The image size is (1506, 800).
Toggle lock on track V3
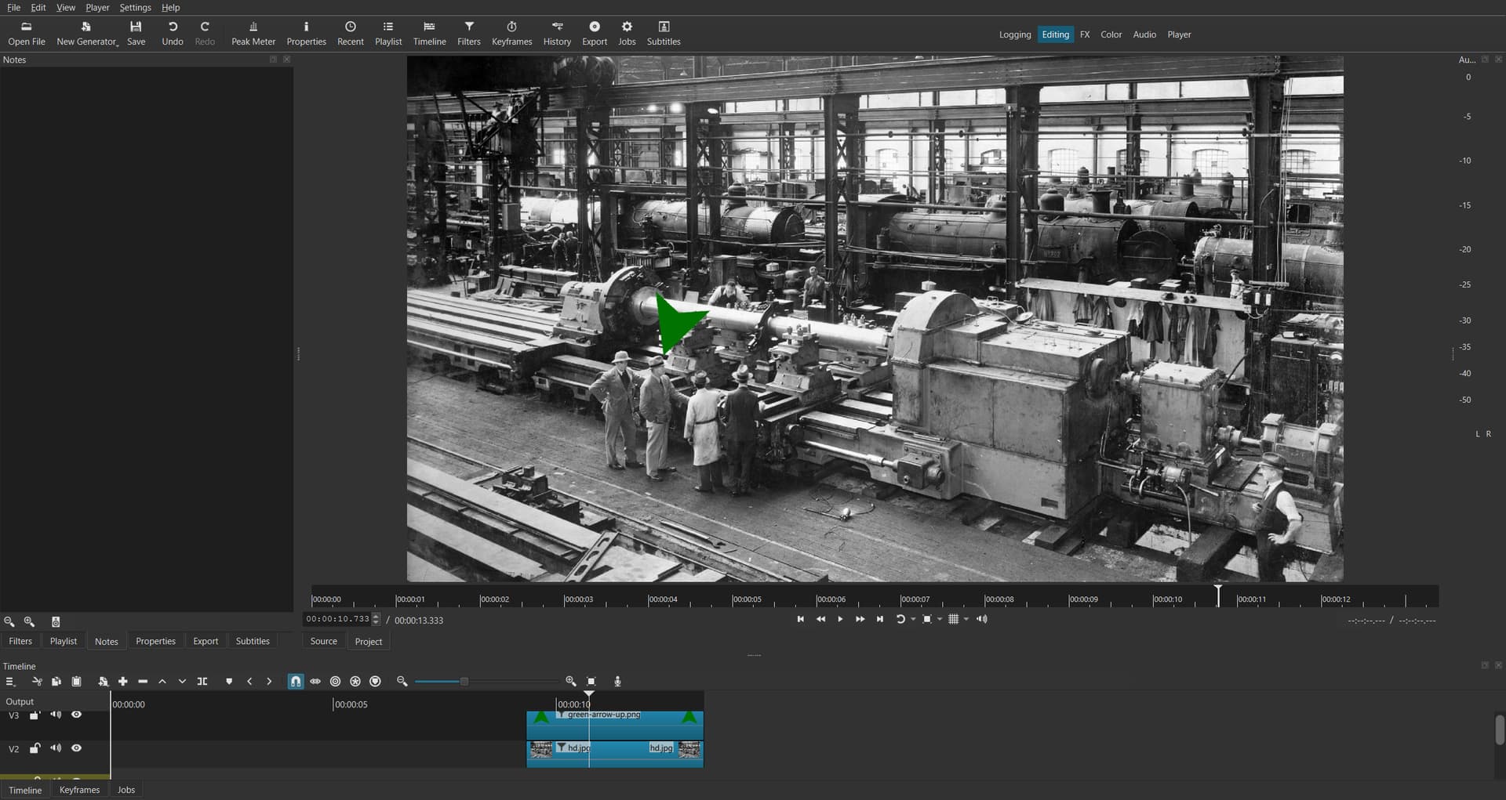(35, 715)
